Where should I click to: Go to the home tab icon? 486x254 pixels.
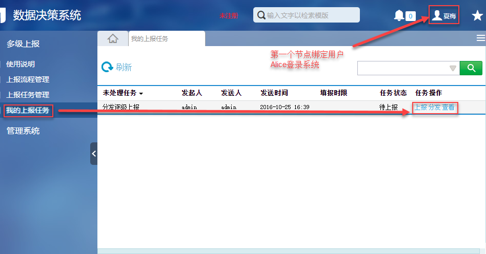click(113, 38)
